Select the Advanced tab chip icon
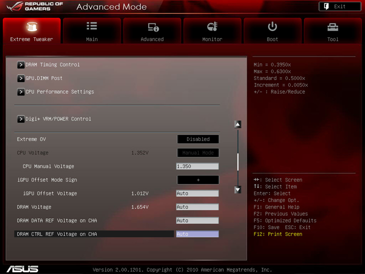The width and height of the screenshot is (365, 274). pos(152,27)
